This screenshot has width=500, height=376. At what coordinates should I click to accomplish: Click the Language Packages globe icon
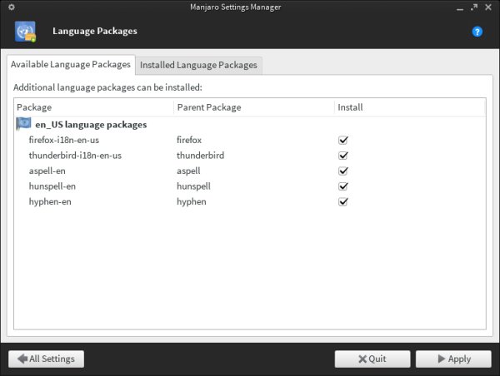point(25,32)
